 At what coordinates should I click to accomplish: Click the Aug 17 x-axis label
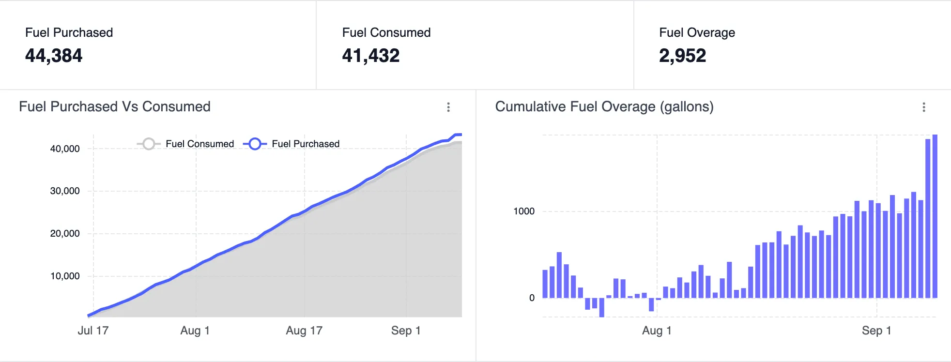coord(304,331)
